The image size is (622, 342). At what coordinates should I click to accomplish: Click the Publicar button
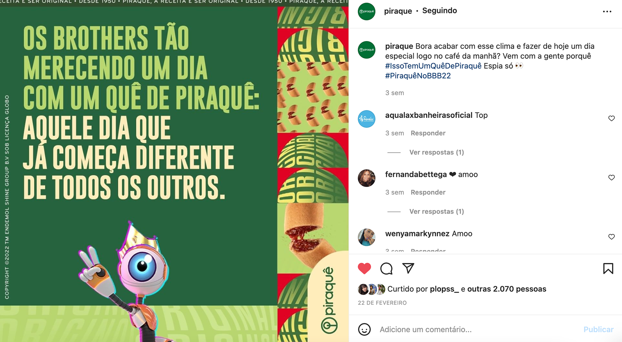(x=598, y=329)
